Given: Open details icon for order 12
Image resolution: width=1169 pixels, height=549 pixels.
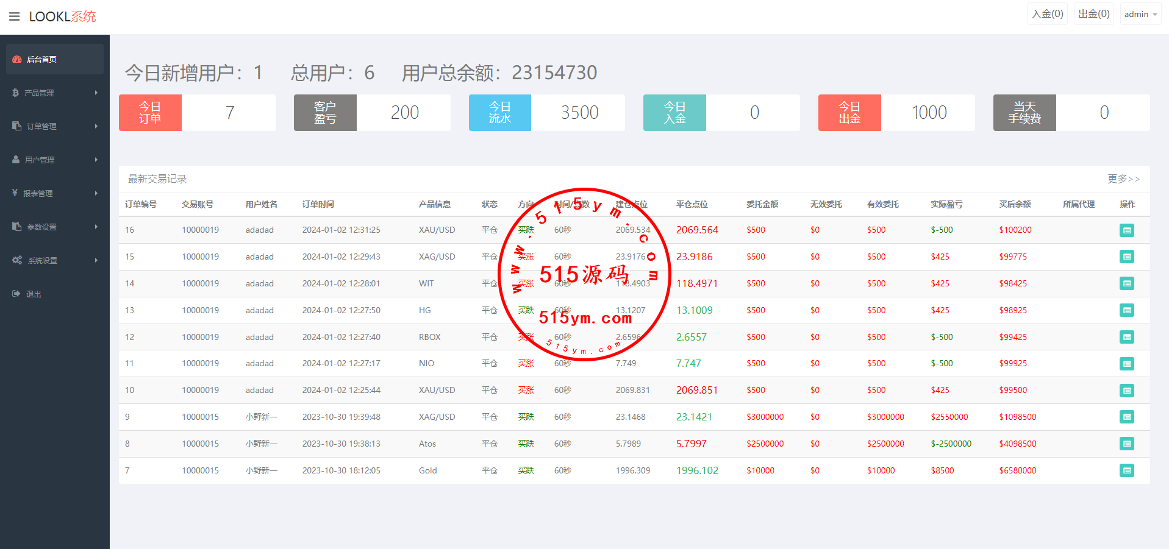Looking at the screenshot, I should point(1126,337).
